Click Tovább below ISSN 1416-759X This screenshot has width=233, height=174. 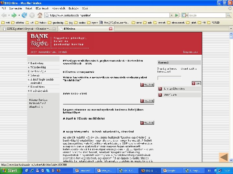tap(147, 101)
